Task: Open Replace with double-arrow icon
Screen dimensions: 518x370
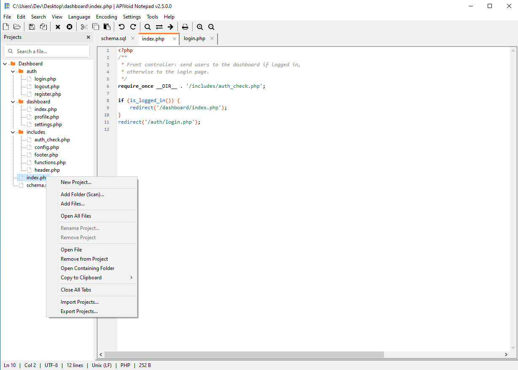Action: 159,27
